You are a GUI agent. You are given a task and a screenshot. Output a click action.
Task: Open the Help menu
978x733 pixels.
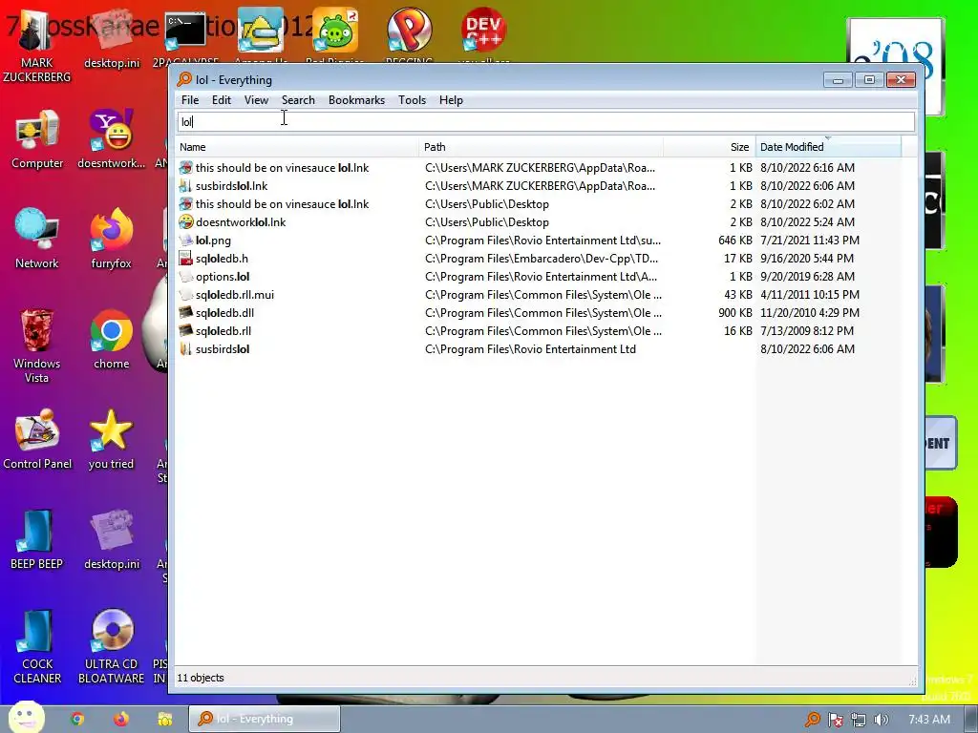point(451,100)
